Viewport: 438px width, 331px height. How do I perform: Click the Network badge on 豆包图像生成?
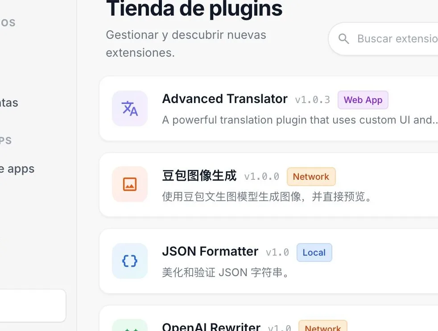[x=311, y=177]
